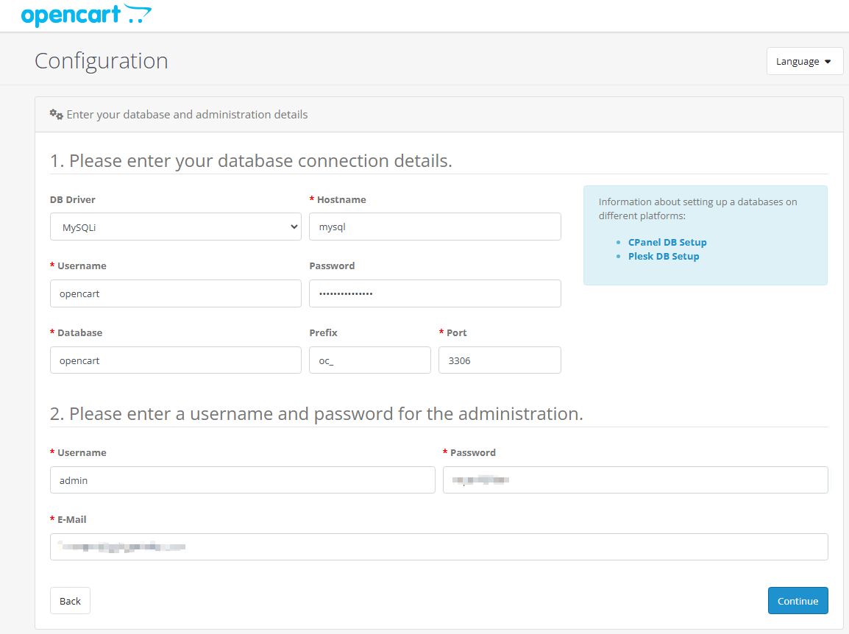Click the database Username field
Viewport: 849px width, 634px height.
tap(175, 293)
